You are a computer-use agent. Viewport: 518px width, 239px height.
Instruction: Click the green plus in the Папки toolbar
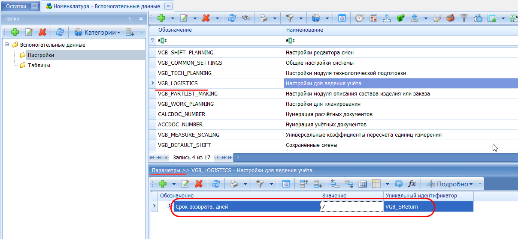[x=15, y=32]
